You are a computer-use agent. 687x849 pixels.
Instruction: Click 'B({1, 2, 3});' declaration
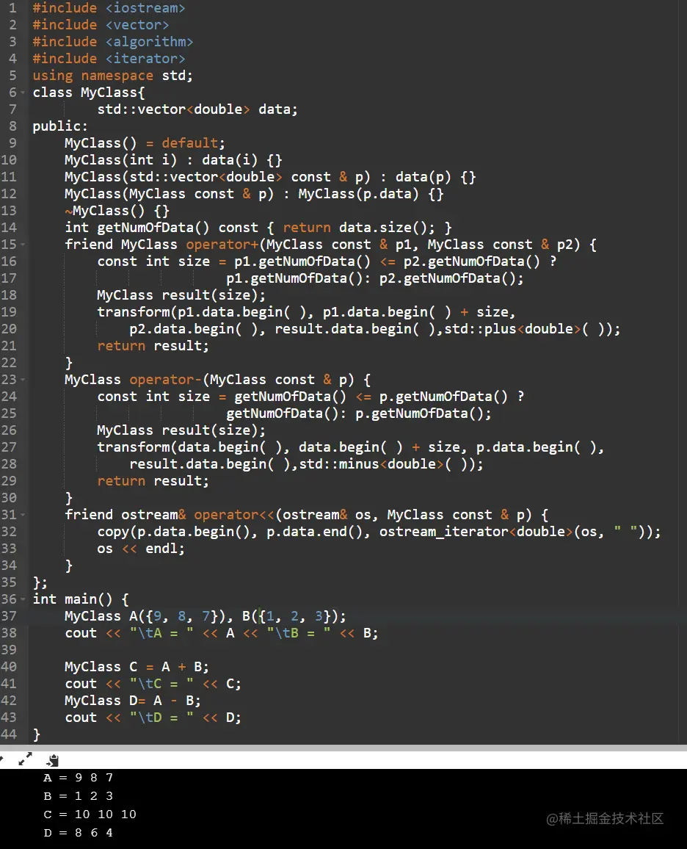point(294,616)
